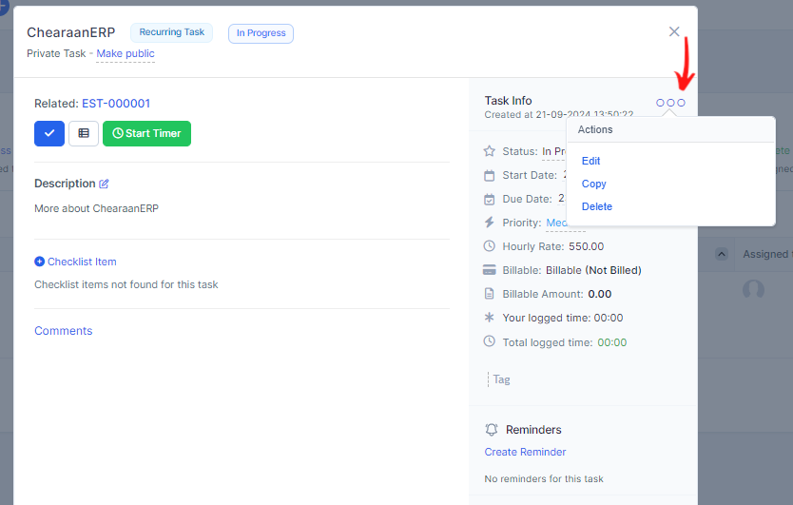Open the In Progress status dropdown
This screenshot has width=793, height=505.
pos(553,151)
